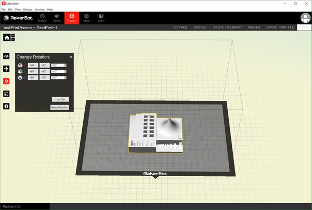The image size is (312, 210).
Task: Select the eye view tool
Action: [x=6, y=56]
